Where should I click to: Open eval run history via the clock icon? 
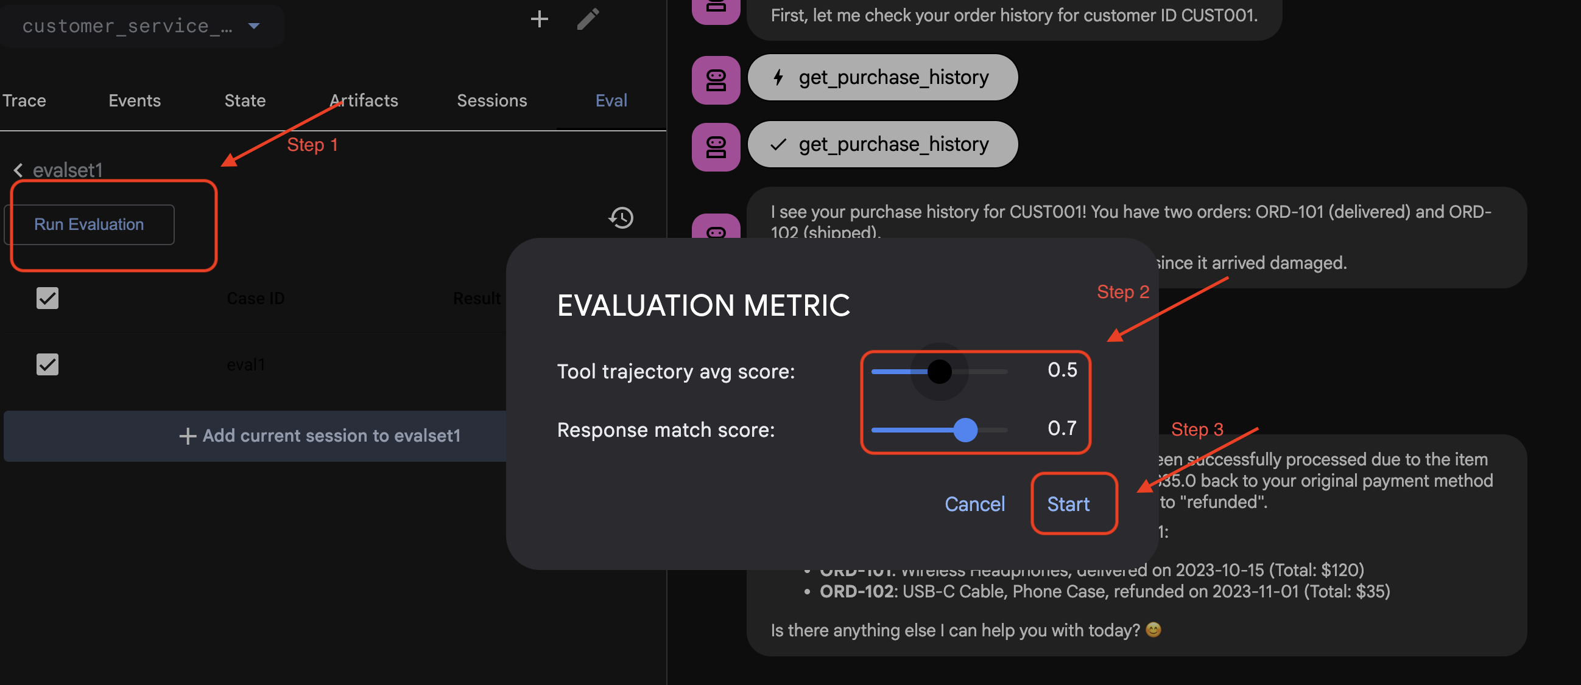tap(621, 217)
